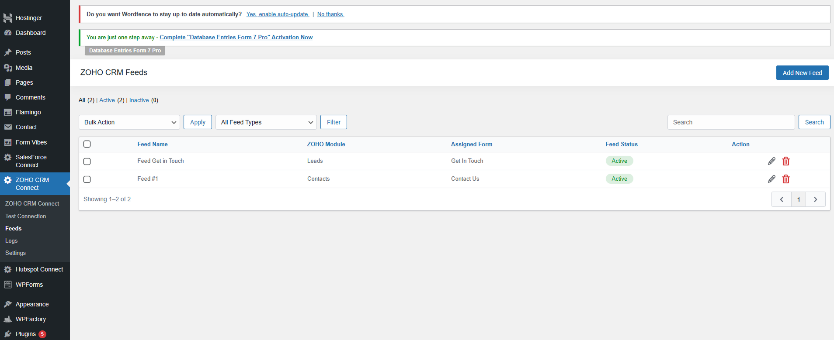The image size is (834, 340).
Task: Click the Contact Us assigned form cell
Action: 465,179
